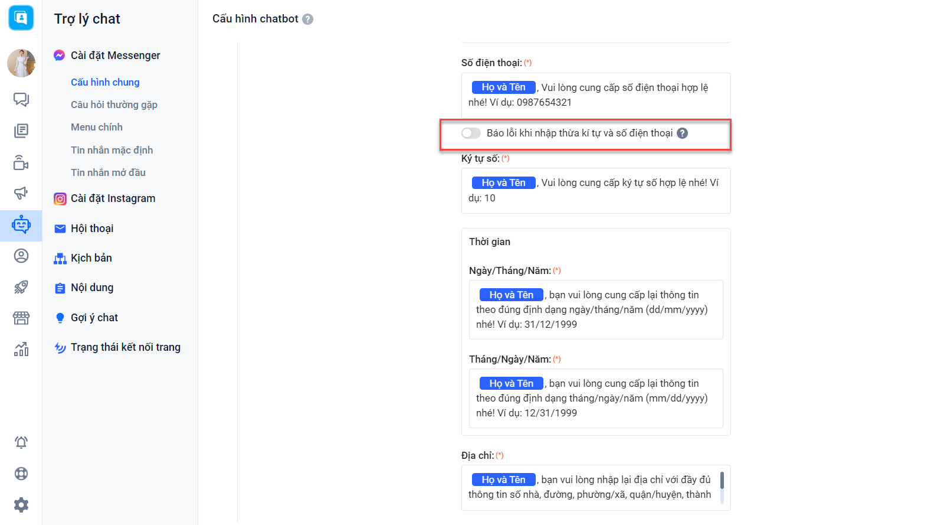Click the Messenger icon beside Cài đặt Messenger
The image size is (931, 525).
pos(60,56)
